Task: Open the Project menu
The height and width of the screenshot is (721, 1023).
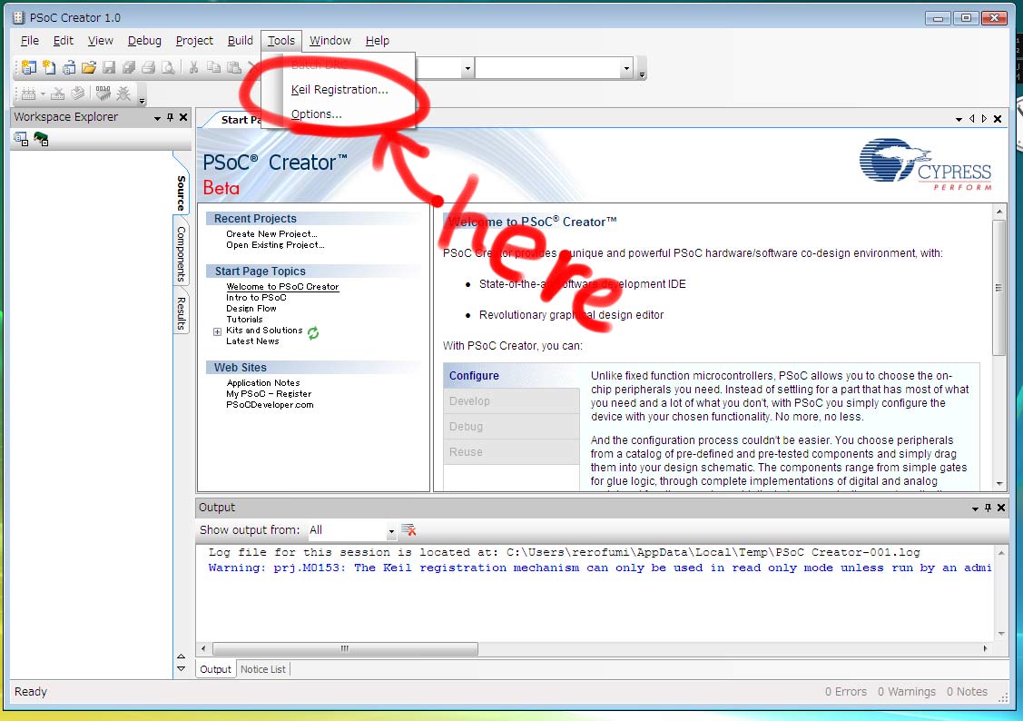Action: 194,41
